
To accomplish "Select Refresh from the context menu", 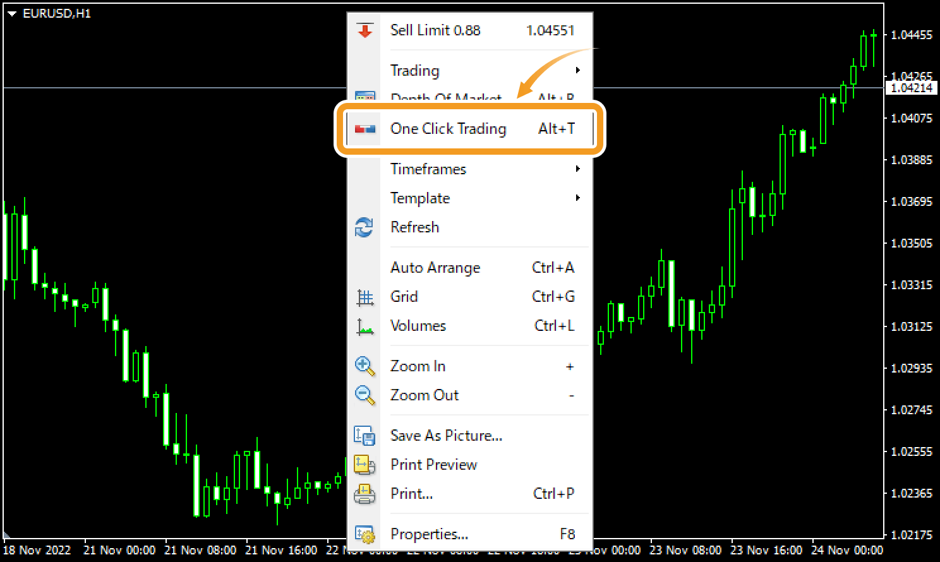I will (x=415, y=227).
